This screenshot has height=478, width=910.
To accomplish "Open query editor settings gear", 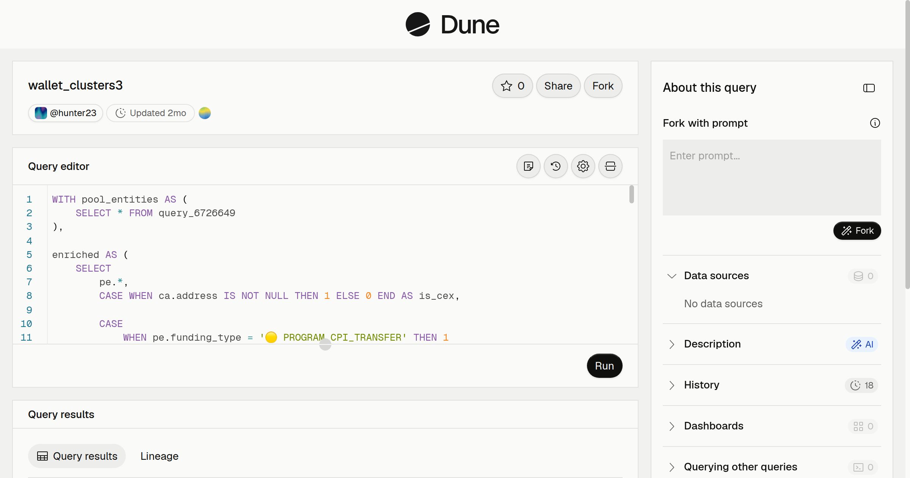I will (583, 166).
